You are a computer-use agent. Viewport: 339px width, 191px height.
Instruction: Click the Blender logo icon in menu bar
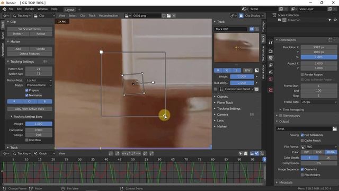pyautogui.click(x=4, y=9)
